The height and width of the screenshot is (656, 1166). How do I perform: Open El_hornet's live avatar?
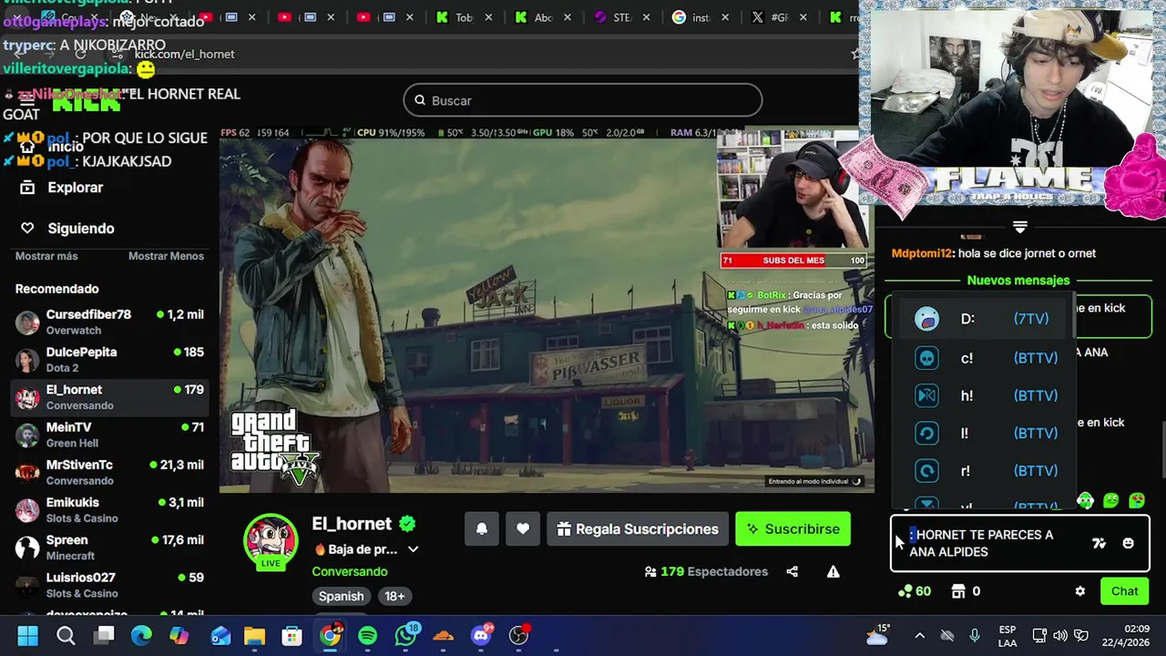(x=271, y=541)
